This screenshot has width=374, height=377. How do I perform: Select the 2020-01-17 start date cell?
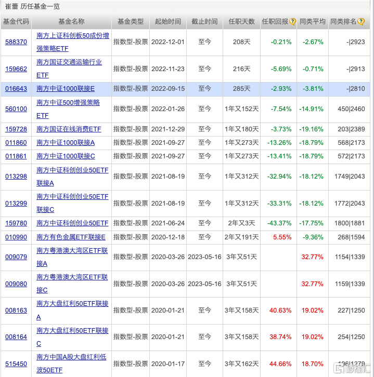click(x=168, y=364)
